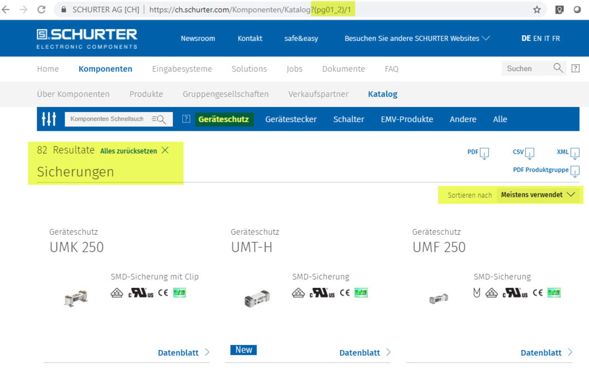Open the shield extension icon

click(559, 10)
